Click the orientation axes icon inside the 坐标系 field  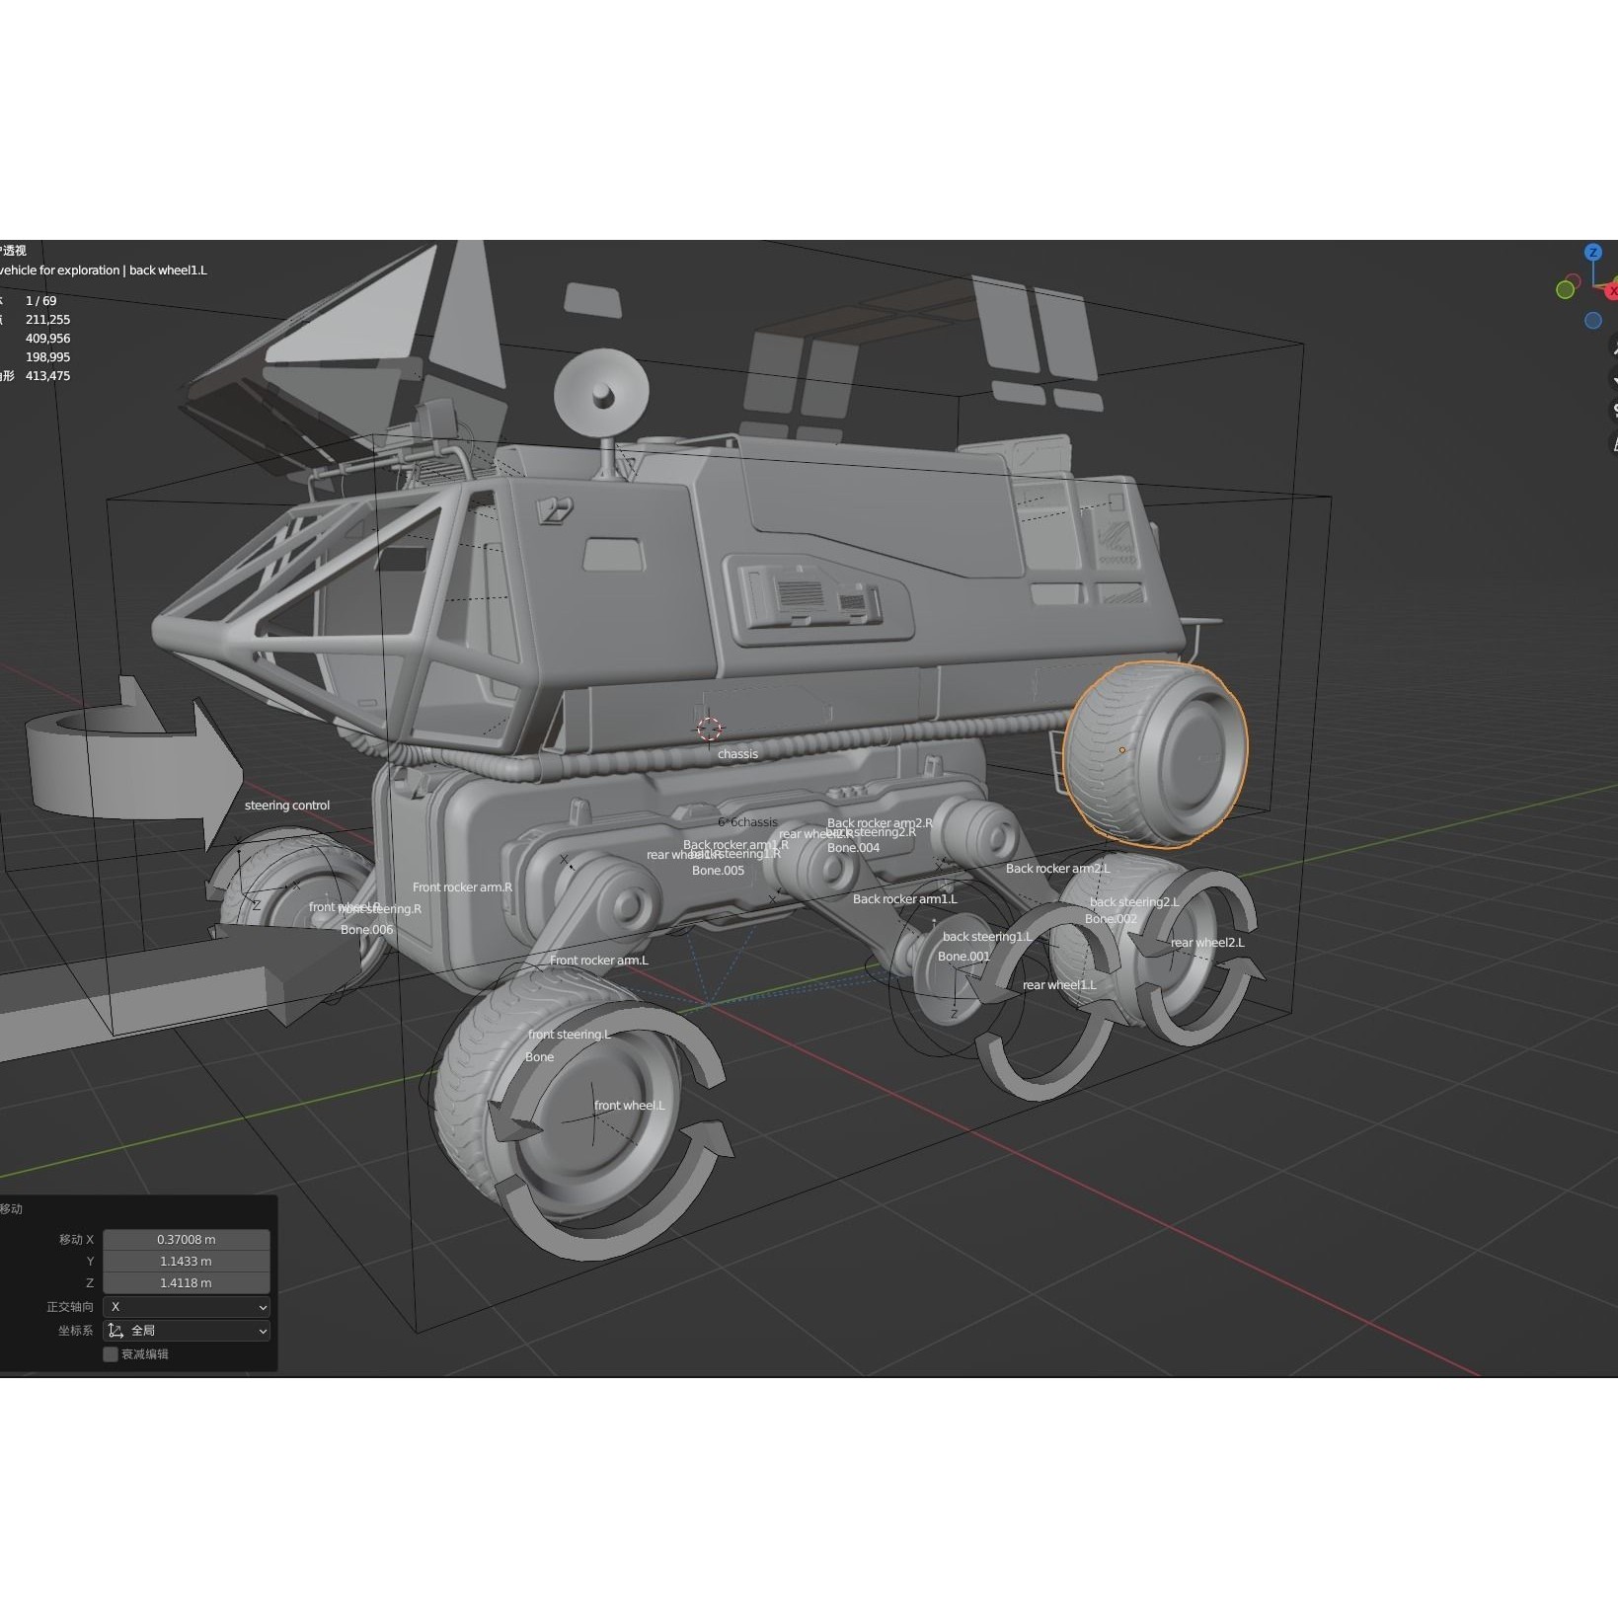pyautogui.click(x=116, y=1332)
